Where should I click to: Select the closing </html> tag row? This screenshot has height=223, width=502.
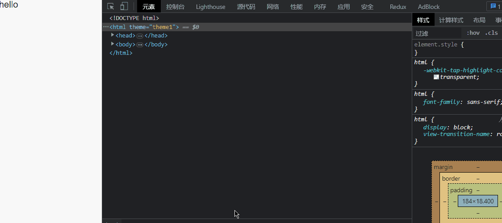[121, 53]
